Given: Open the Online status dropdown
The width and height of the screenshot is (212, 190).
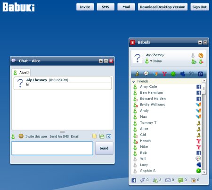Looking at the screenshot, I should pyautogui.click(x=155, y=61).
